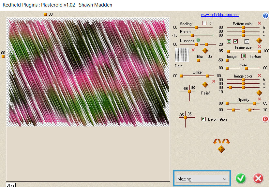Click the Fuzz right slider handle
This screenshot has width=269, height=187.
tap(247, 68)
